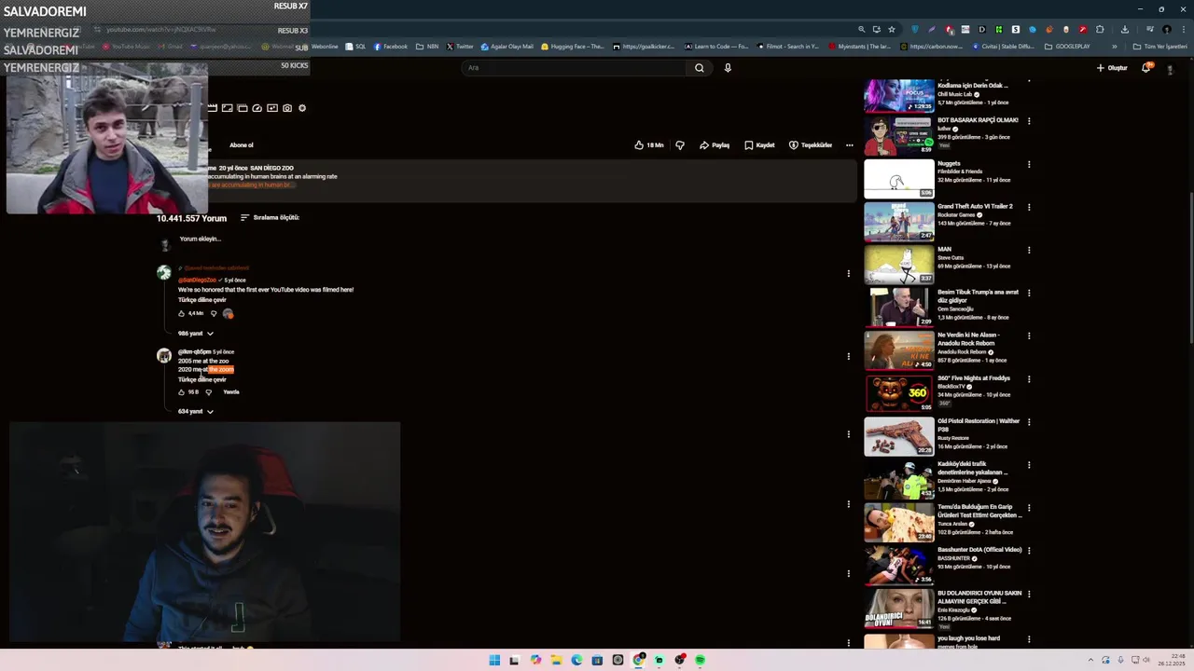Click the zoom magnifier in address bar
1194x671 pixels.
(x=861, y=29)
